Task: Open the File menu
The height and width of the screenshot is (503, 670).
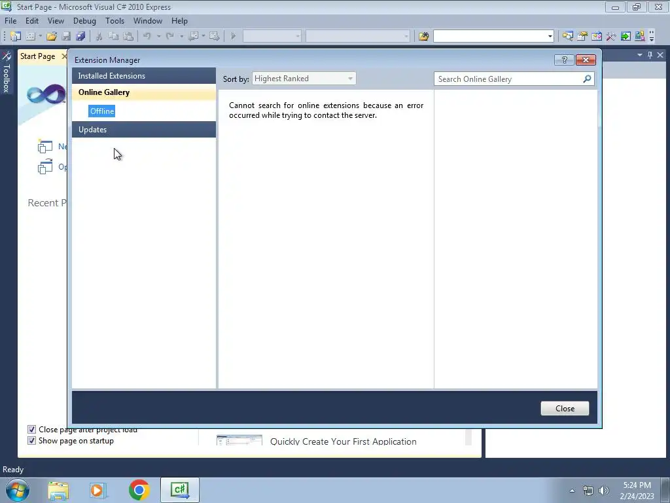Action: coord(10,21)
